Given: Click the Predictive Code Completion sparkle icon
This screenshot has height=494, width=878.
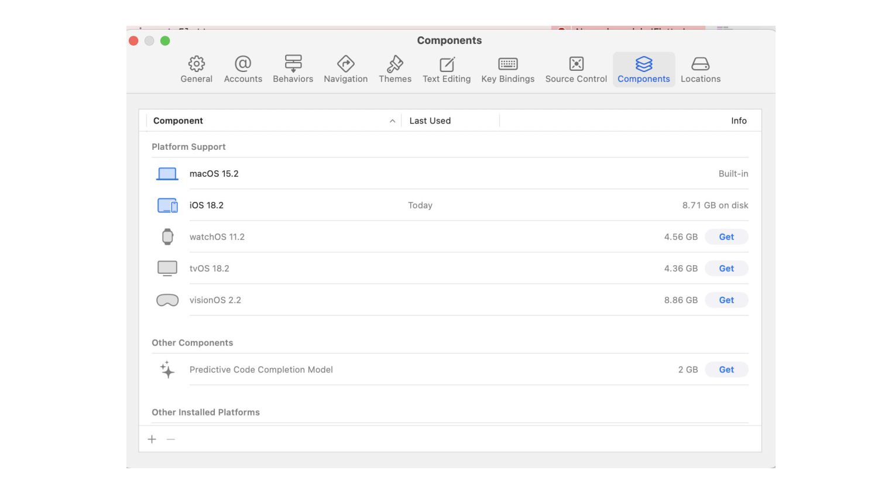Looking at the screenshot, I should [x=167, y=369].
